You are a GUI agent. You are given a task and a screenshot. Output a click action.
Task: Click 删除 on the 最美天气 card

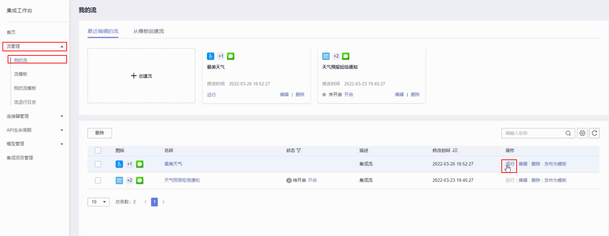click(300, 95)
